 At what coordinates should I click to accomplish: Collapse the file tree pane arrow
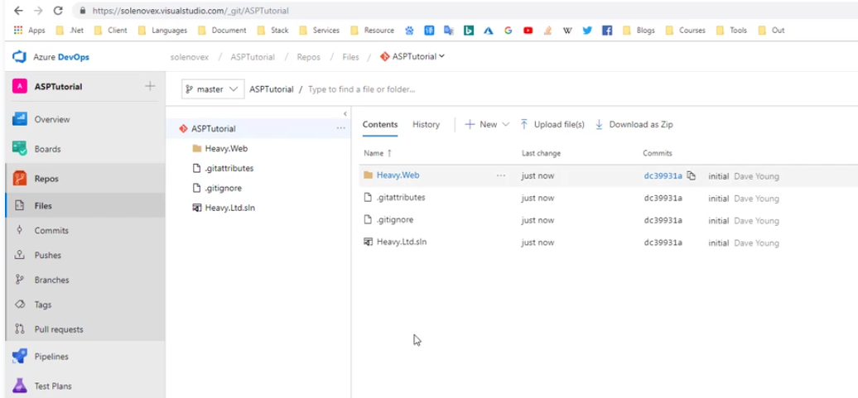345,113
